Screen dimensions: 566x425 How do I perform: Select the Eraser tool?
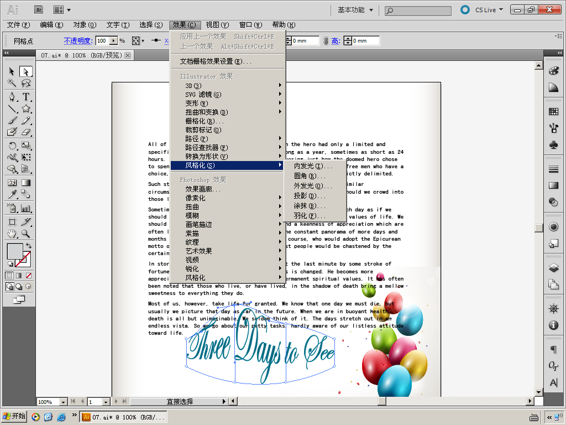pos(25,132)
